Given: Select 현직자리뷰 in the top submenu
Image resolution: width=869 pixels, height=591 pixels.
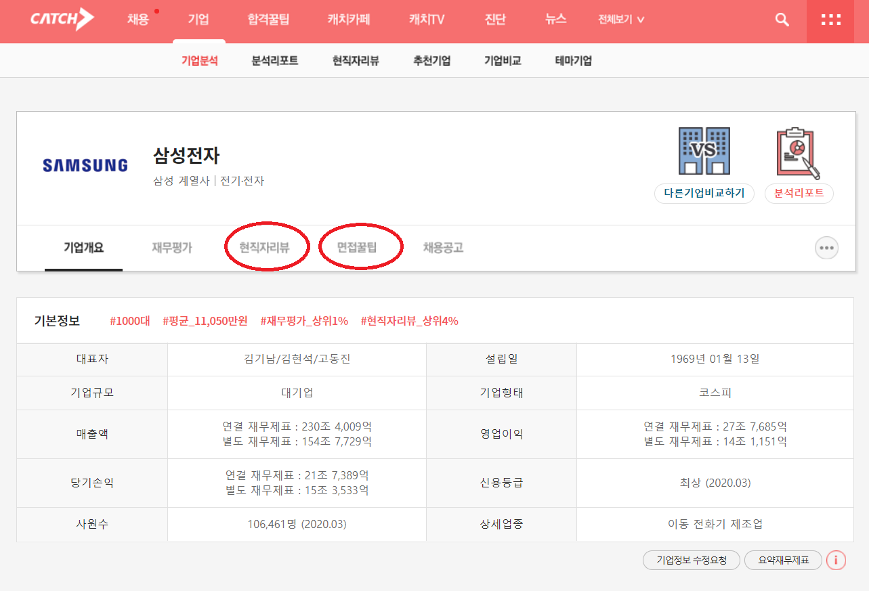Looking at the screenshot, I should tap(356, 61).
